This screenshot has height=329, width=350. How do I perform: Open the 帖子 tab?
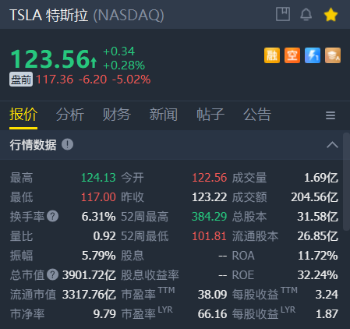tap(210, 115)
